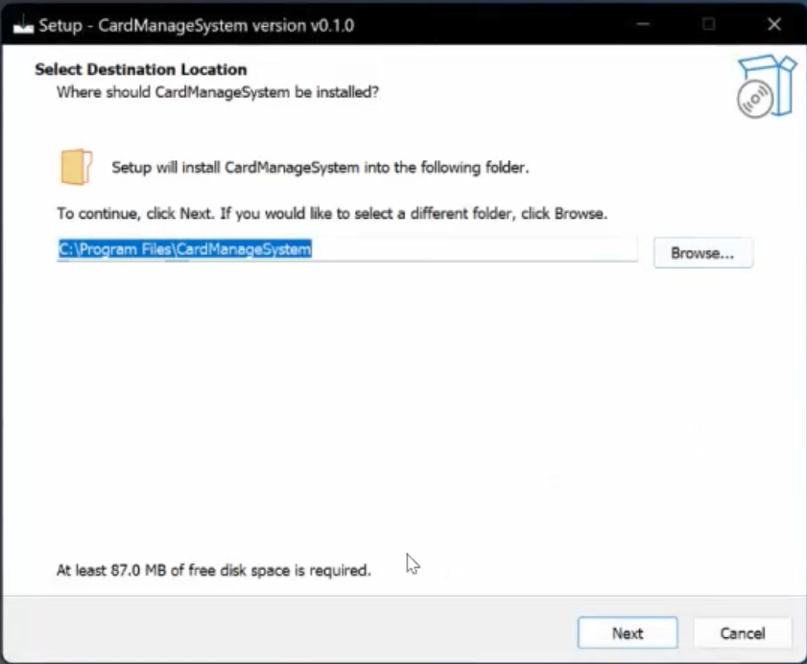
Task: Click the "To continue, click Next" instruction text
Action: (x=332, y=213)
